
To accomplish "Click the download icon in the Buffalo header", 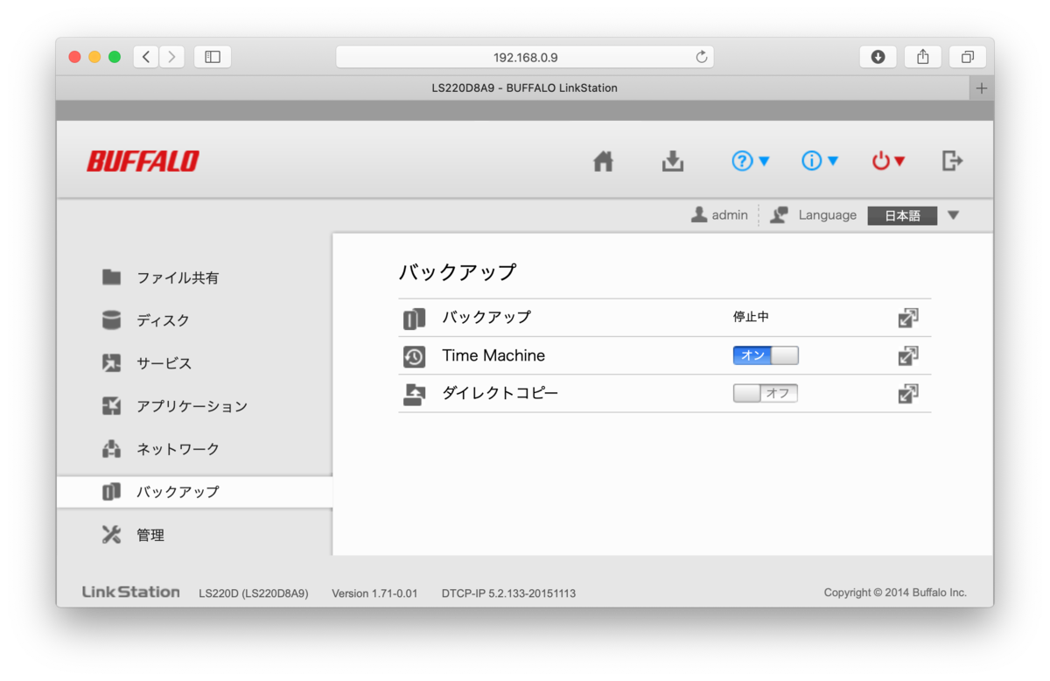I will (x=672, y=161).
